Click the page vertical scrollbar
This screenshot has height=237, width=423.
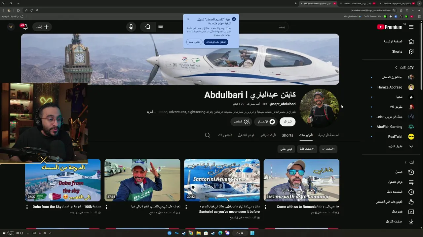pyautogui.click(x=421, y=56)
